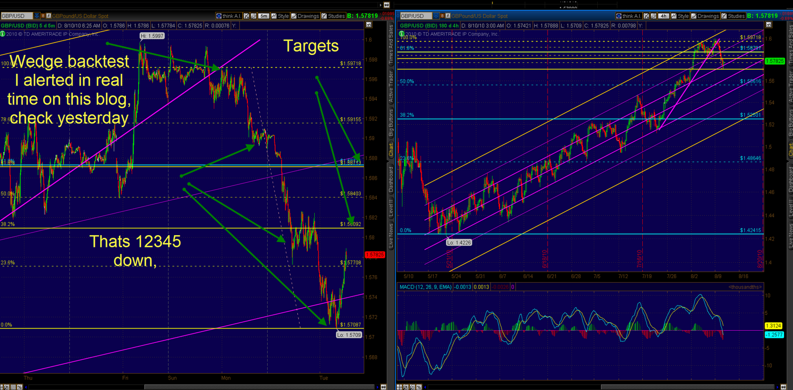This screenshot has width=793, height=390.
Task: Open Live News side tab, left panel
Action: 391,236
